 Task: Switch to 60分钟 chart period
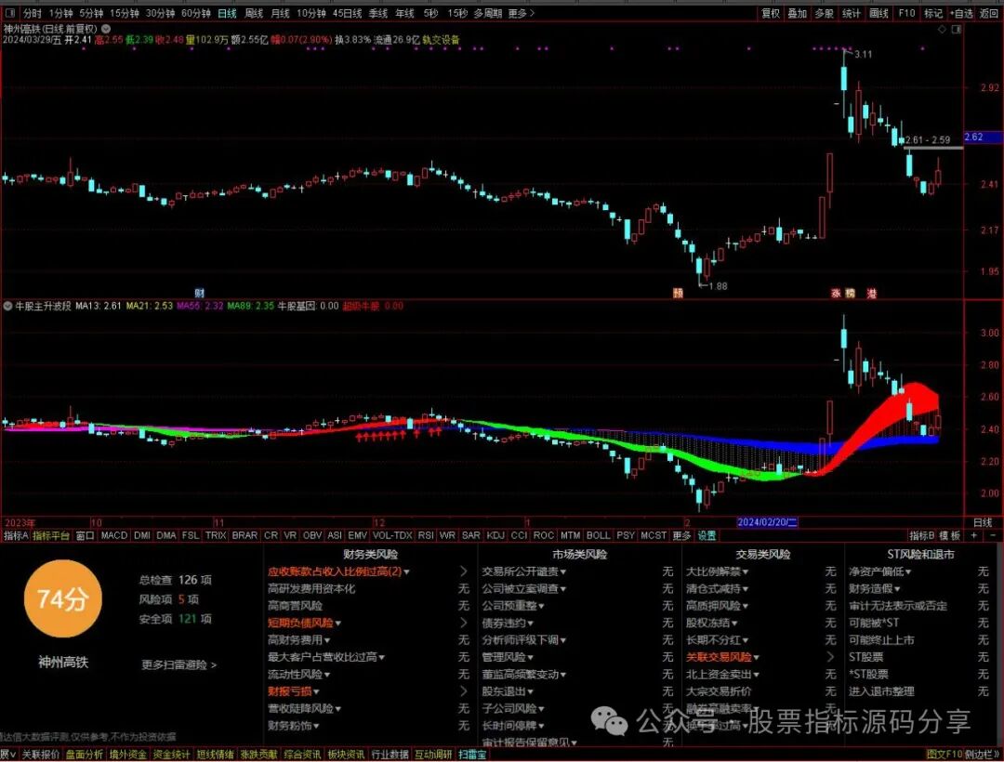(x=195, y=13)
